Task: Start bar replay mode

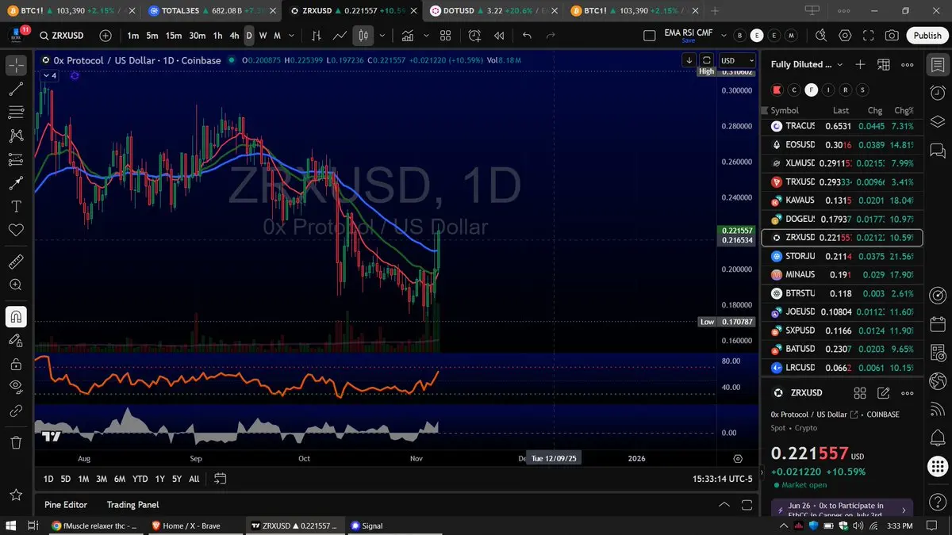Action: click(x=499, y=36)
